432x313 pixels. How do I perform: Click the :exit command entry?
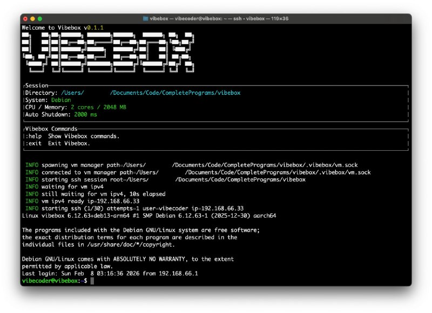pyautogui.click(x=35, y=143)
